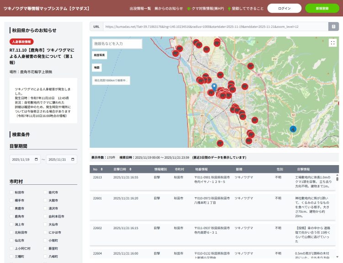The width and height of the screenshot is (343, 263).
Task: Sort table by No column arrows
Action: [x=102, y=169]
